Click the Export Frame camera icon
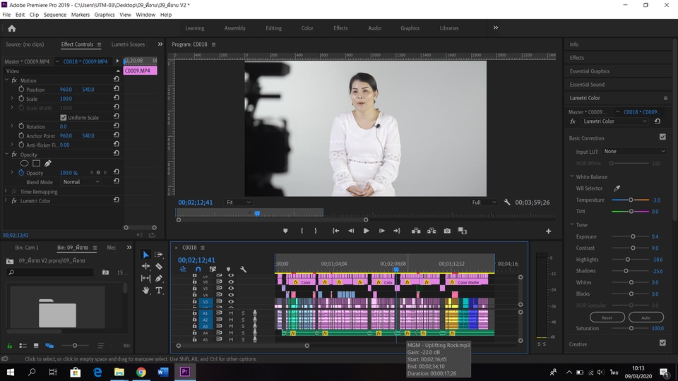The width and height of the screenshot is (678, 381). 447,231
